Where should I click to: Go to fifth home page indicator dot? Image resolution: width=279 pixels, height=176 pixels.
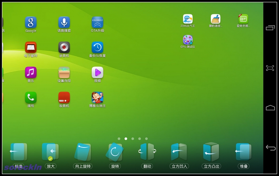tap(146, 139)
